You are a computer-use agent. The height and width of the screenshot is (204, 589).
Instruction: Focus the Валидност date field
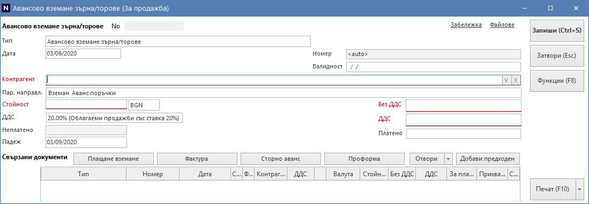(x=433, y=67)
